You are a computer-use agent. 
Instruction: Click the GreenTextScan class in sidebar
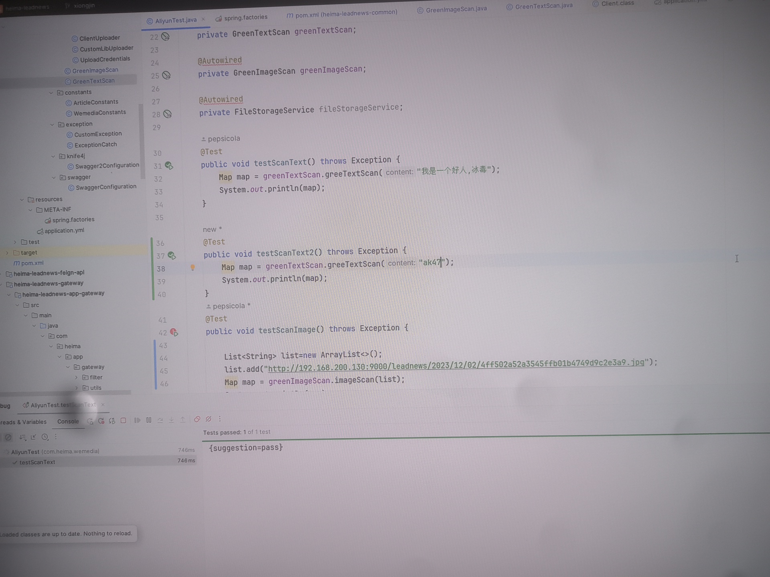[93, 81]
